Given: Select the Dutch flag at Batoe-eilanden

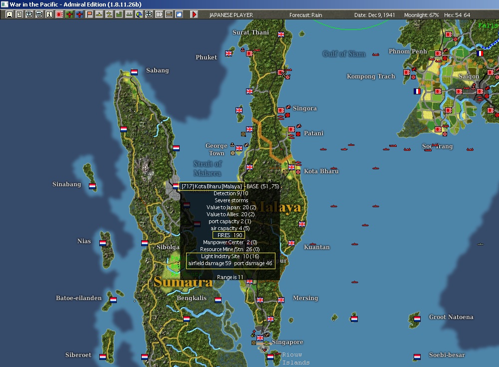Looking at the screenshot, I should tap(113, 300).
